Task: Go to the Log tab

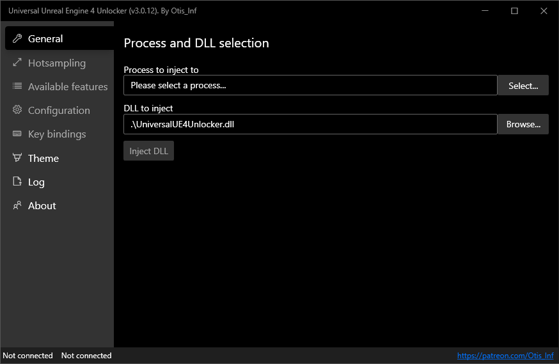Action: tap(36, 182)
